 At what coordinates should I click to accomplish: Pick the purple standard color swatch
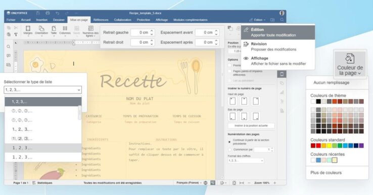[x=361, y=145]
